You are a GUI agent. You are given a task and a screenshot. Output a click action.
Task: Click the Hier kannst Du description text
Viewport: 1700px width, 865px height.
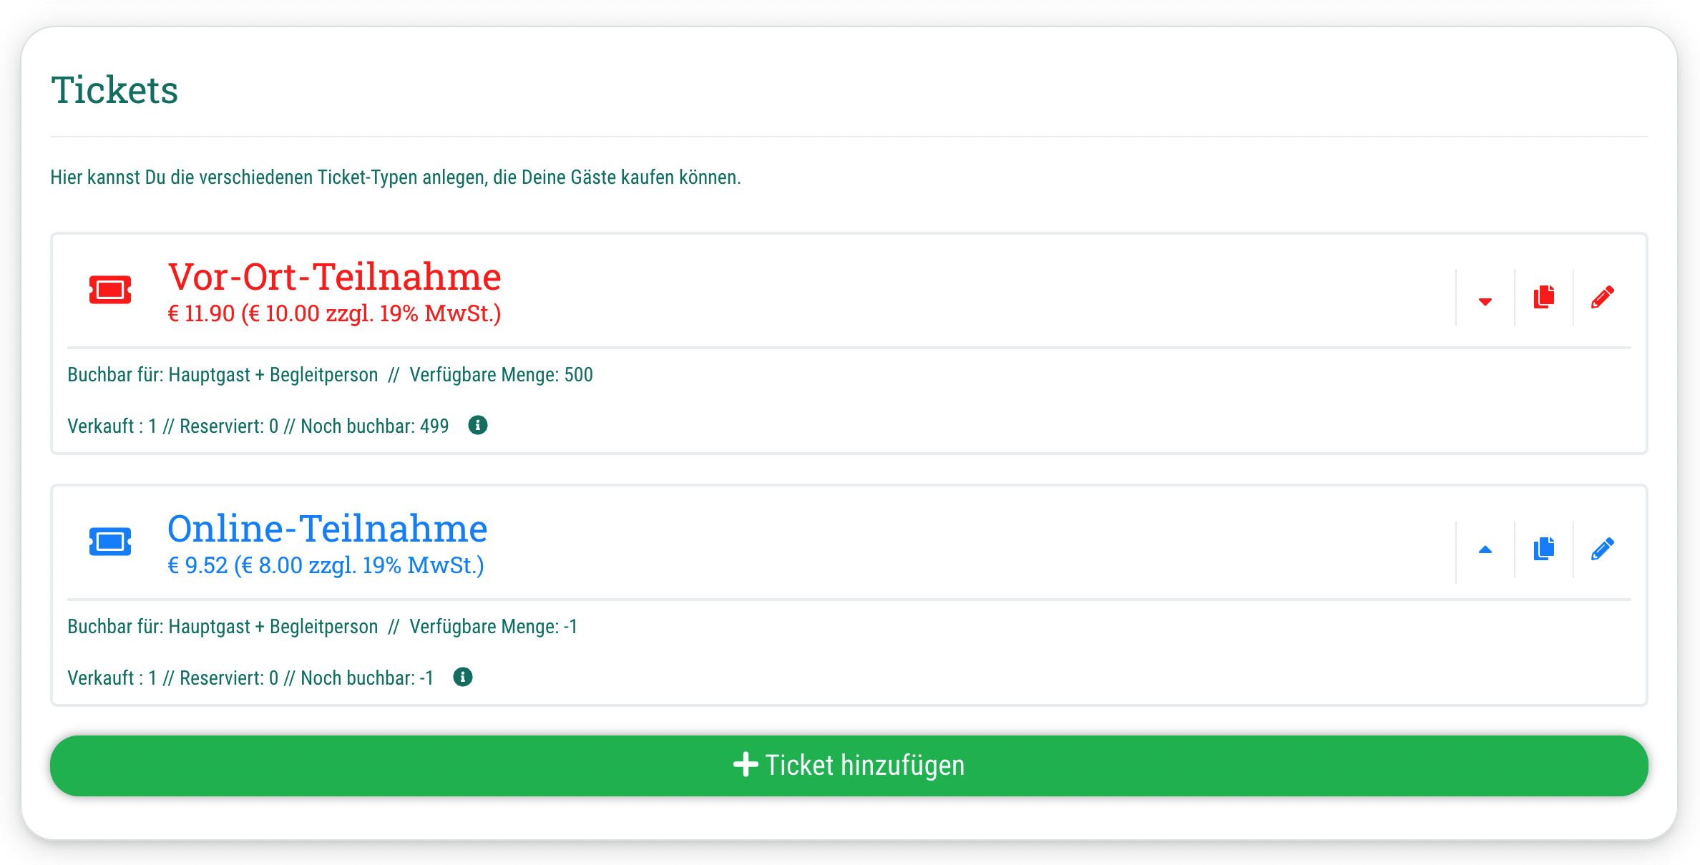point(395,177)
